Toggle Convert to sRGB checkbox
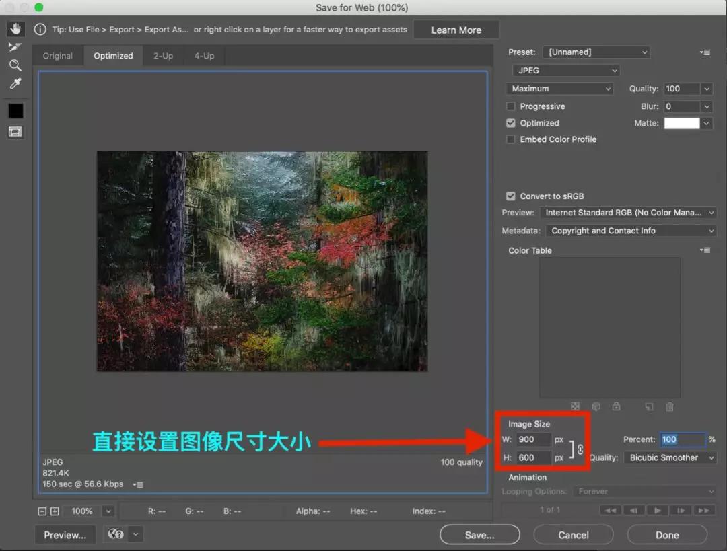 coord(511,196)
